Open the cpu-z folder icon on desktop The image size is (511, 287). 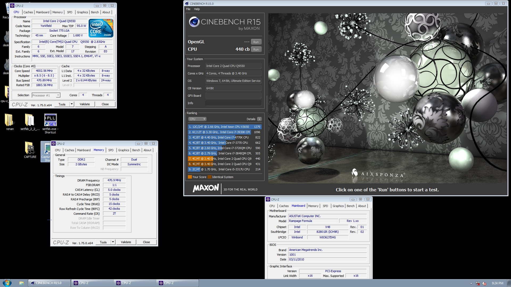coord(5,94)
